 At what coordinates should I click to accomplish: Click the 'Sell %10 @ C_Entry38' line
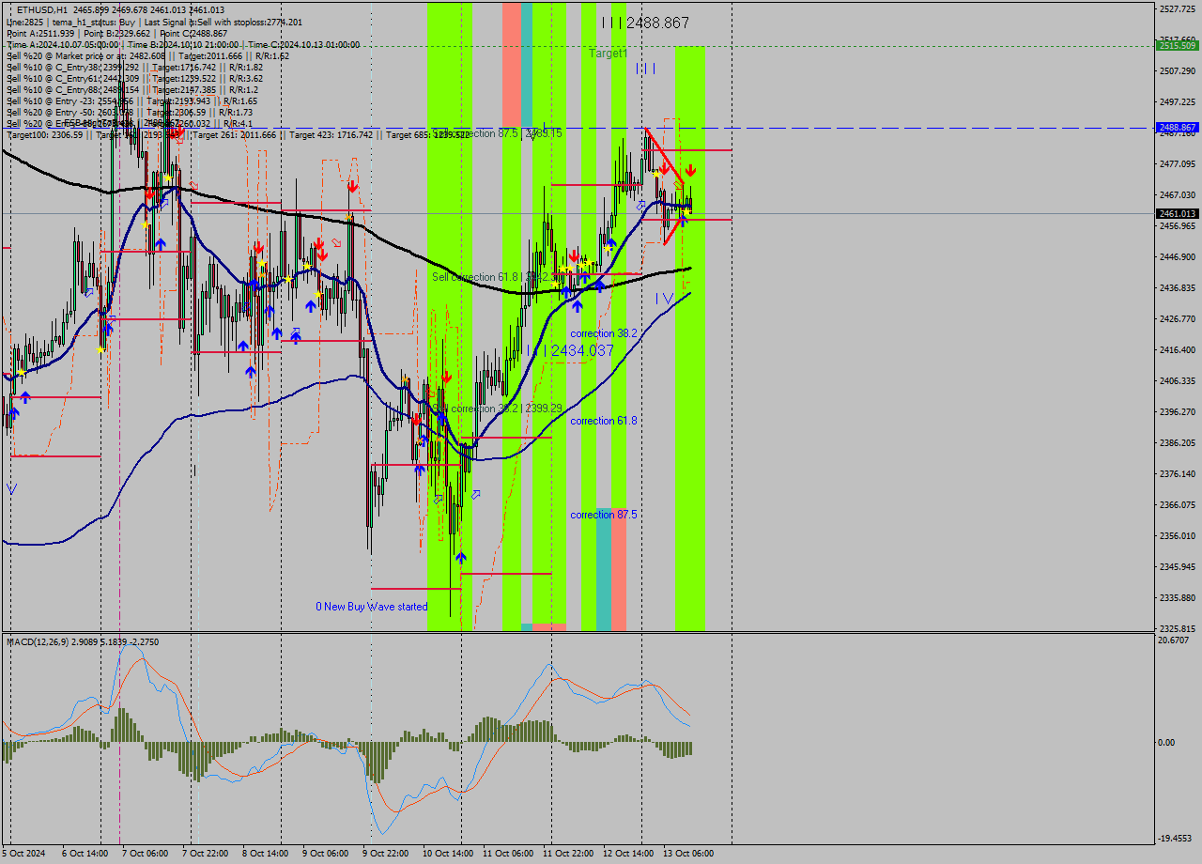click(134, 67)
